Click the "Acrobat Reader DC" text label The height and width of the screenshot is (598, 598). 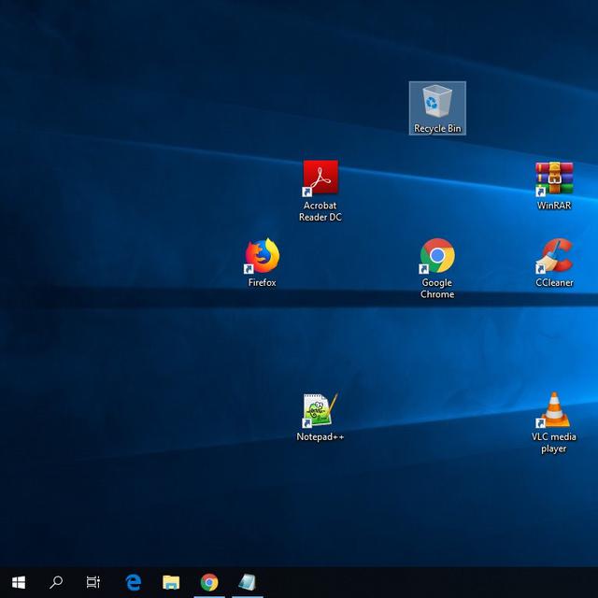coord(320,211)
